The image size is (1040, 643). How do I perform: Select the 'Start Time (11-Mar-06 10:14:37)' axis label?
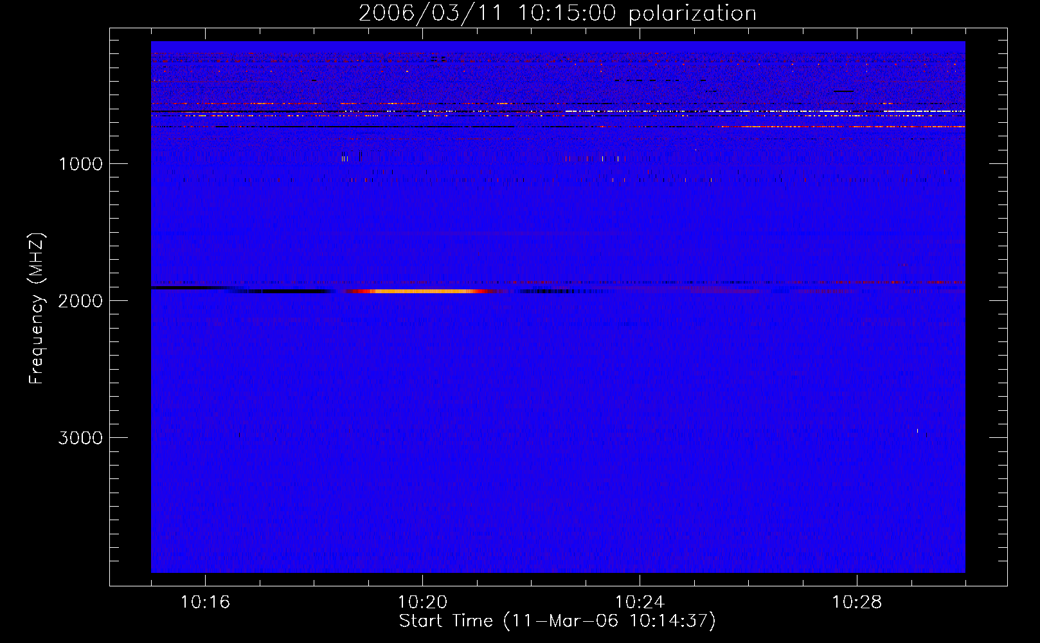click(557, 621)
